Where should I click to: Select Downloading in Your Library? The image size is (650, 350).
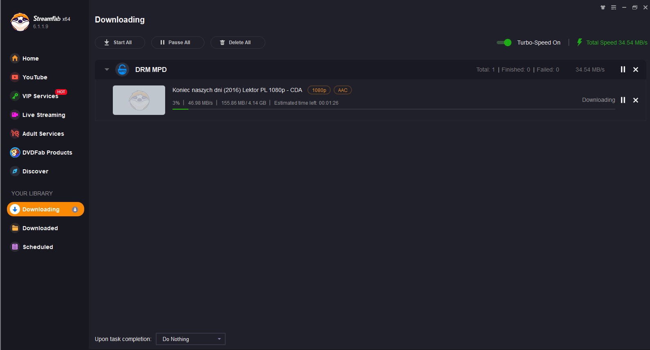click(x=45, y=209)
